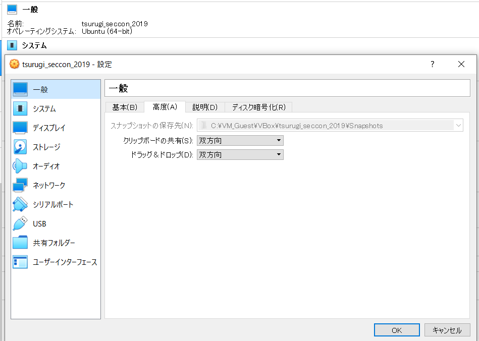Click the ユーザーインターフェース icon in sidebar

click(x=20, y=262)
